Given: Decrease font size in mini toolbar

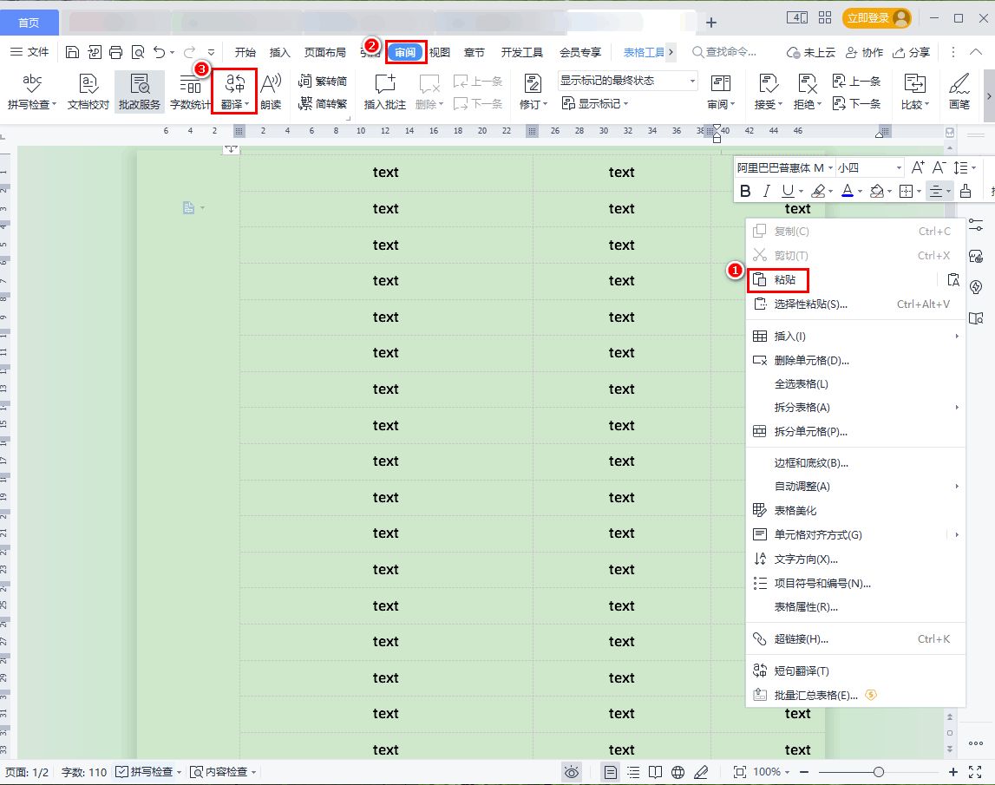Looking at the screenshot, I should coord(939,167).
